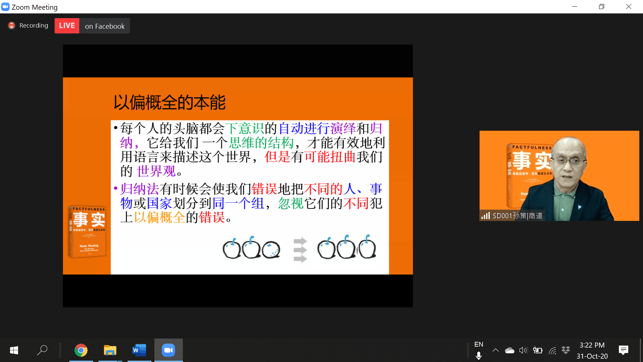
Task: Open clock showing 3:22 PM 31-Oct-20
Action: click(592, 350)
